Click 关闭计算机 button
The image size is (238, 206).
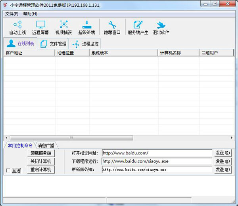[41, 161]
